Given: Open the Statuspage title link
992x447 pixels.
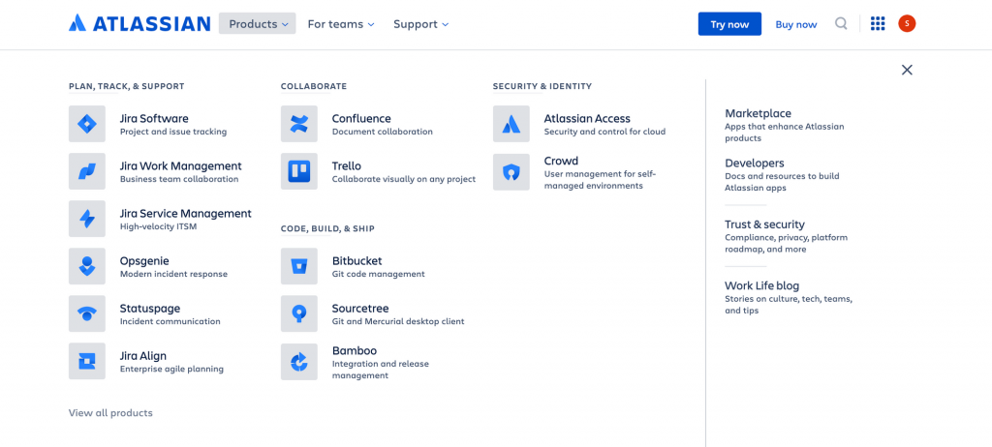Looking at the screenshot, I should (x=150, y=308).
